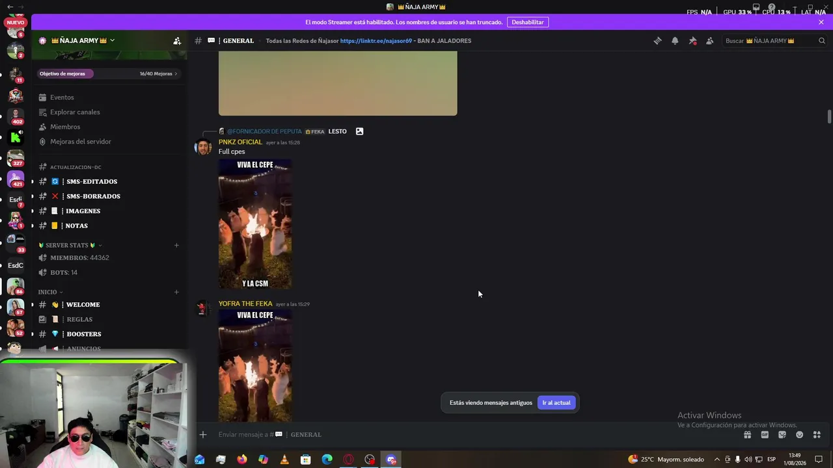Add a channel to SERVER STATS category
The height and width of the screenshot is (468, 833).
click(176, 245)
